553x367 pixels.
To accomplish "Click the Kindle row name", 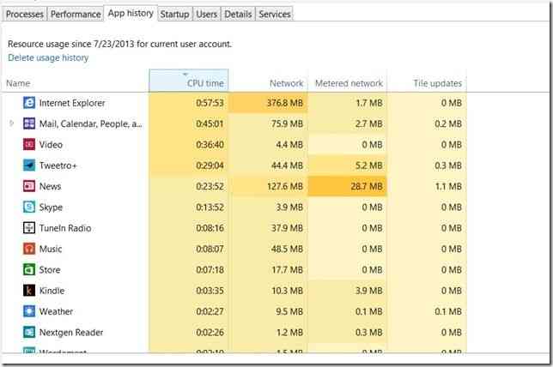I will [52, 291].
